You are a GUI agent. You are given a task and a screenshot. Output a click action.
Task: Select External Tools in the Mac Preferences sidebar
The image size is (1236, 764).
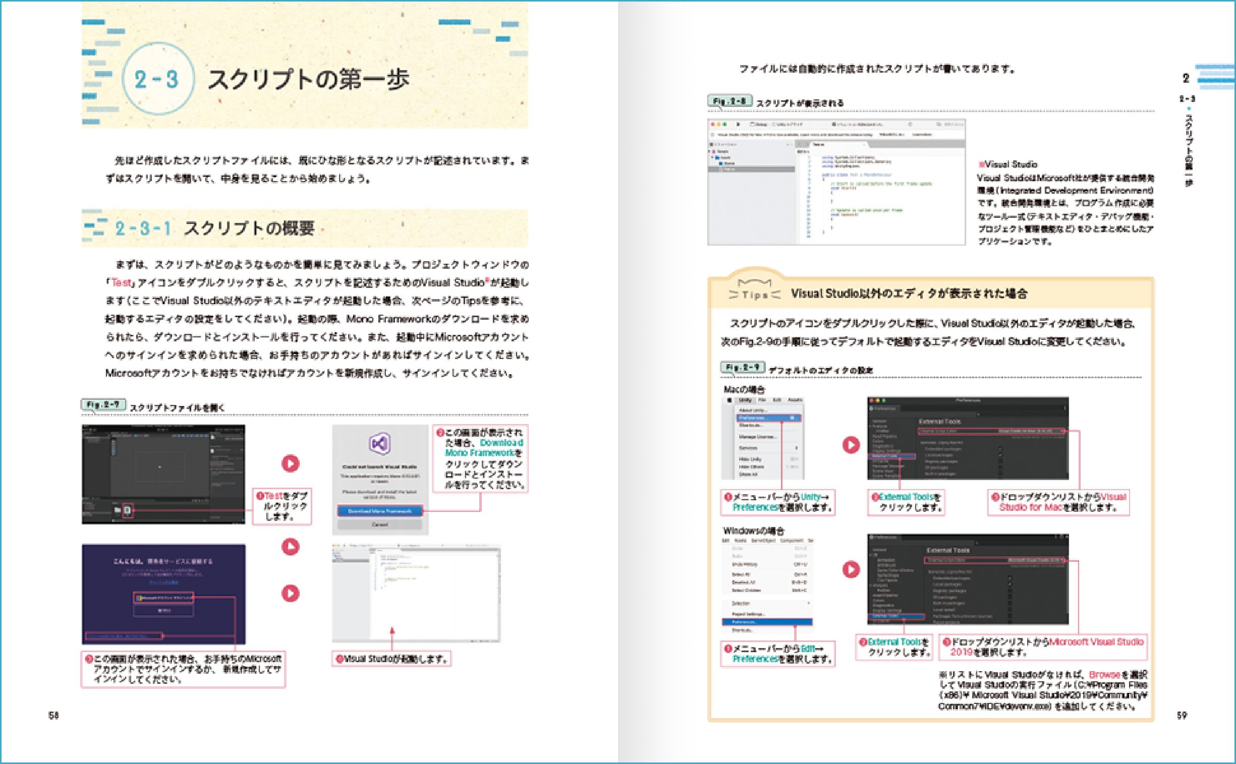click(892, 456)
